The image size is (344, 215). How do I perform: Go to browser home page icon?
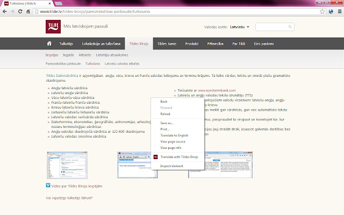pos(28,11)
